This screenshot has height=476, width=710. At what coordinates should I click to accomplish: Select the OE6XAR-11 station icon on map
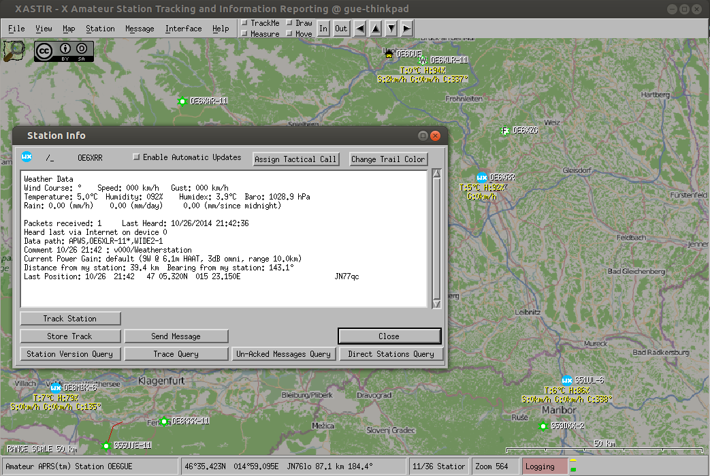click(182, 101)
